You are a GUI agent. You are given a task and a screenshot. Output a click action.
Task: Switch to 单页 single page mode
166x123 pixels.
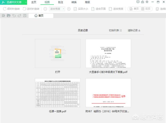(134, 9)
